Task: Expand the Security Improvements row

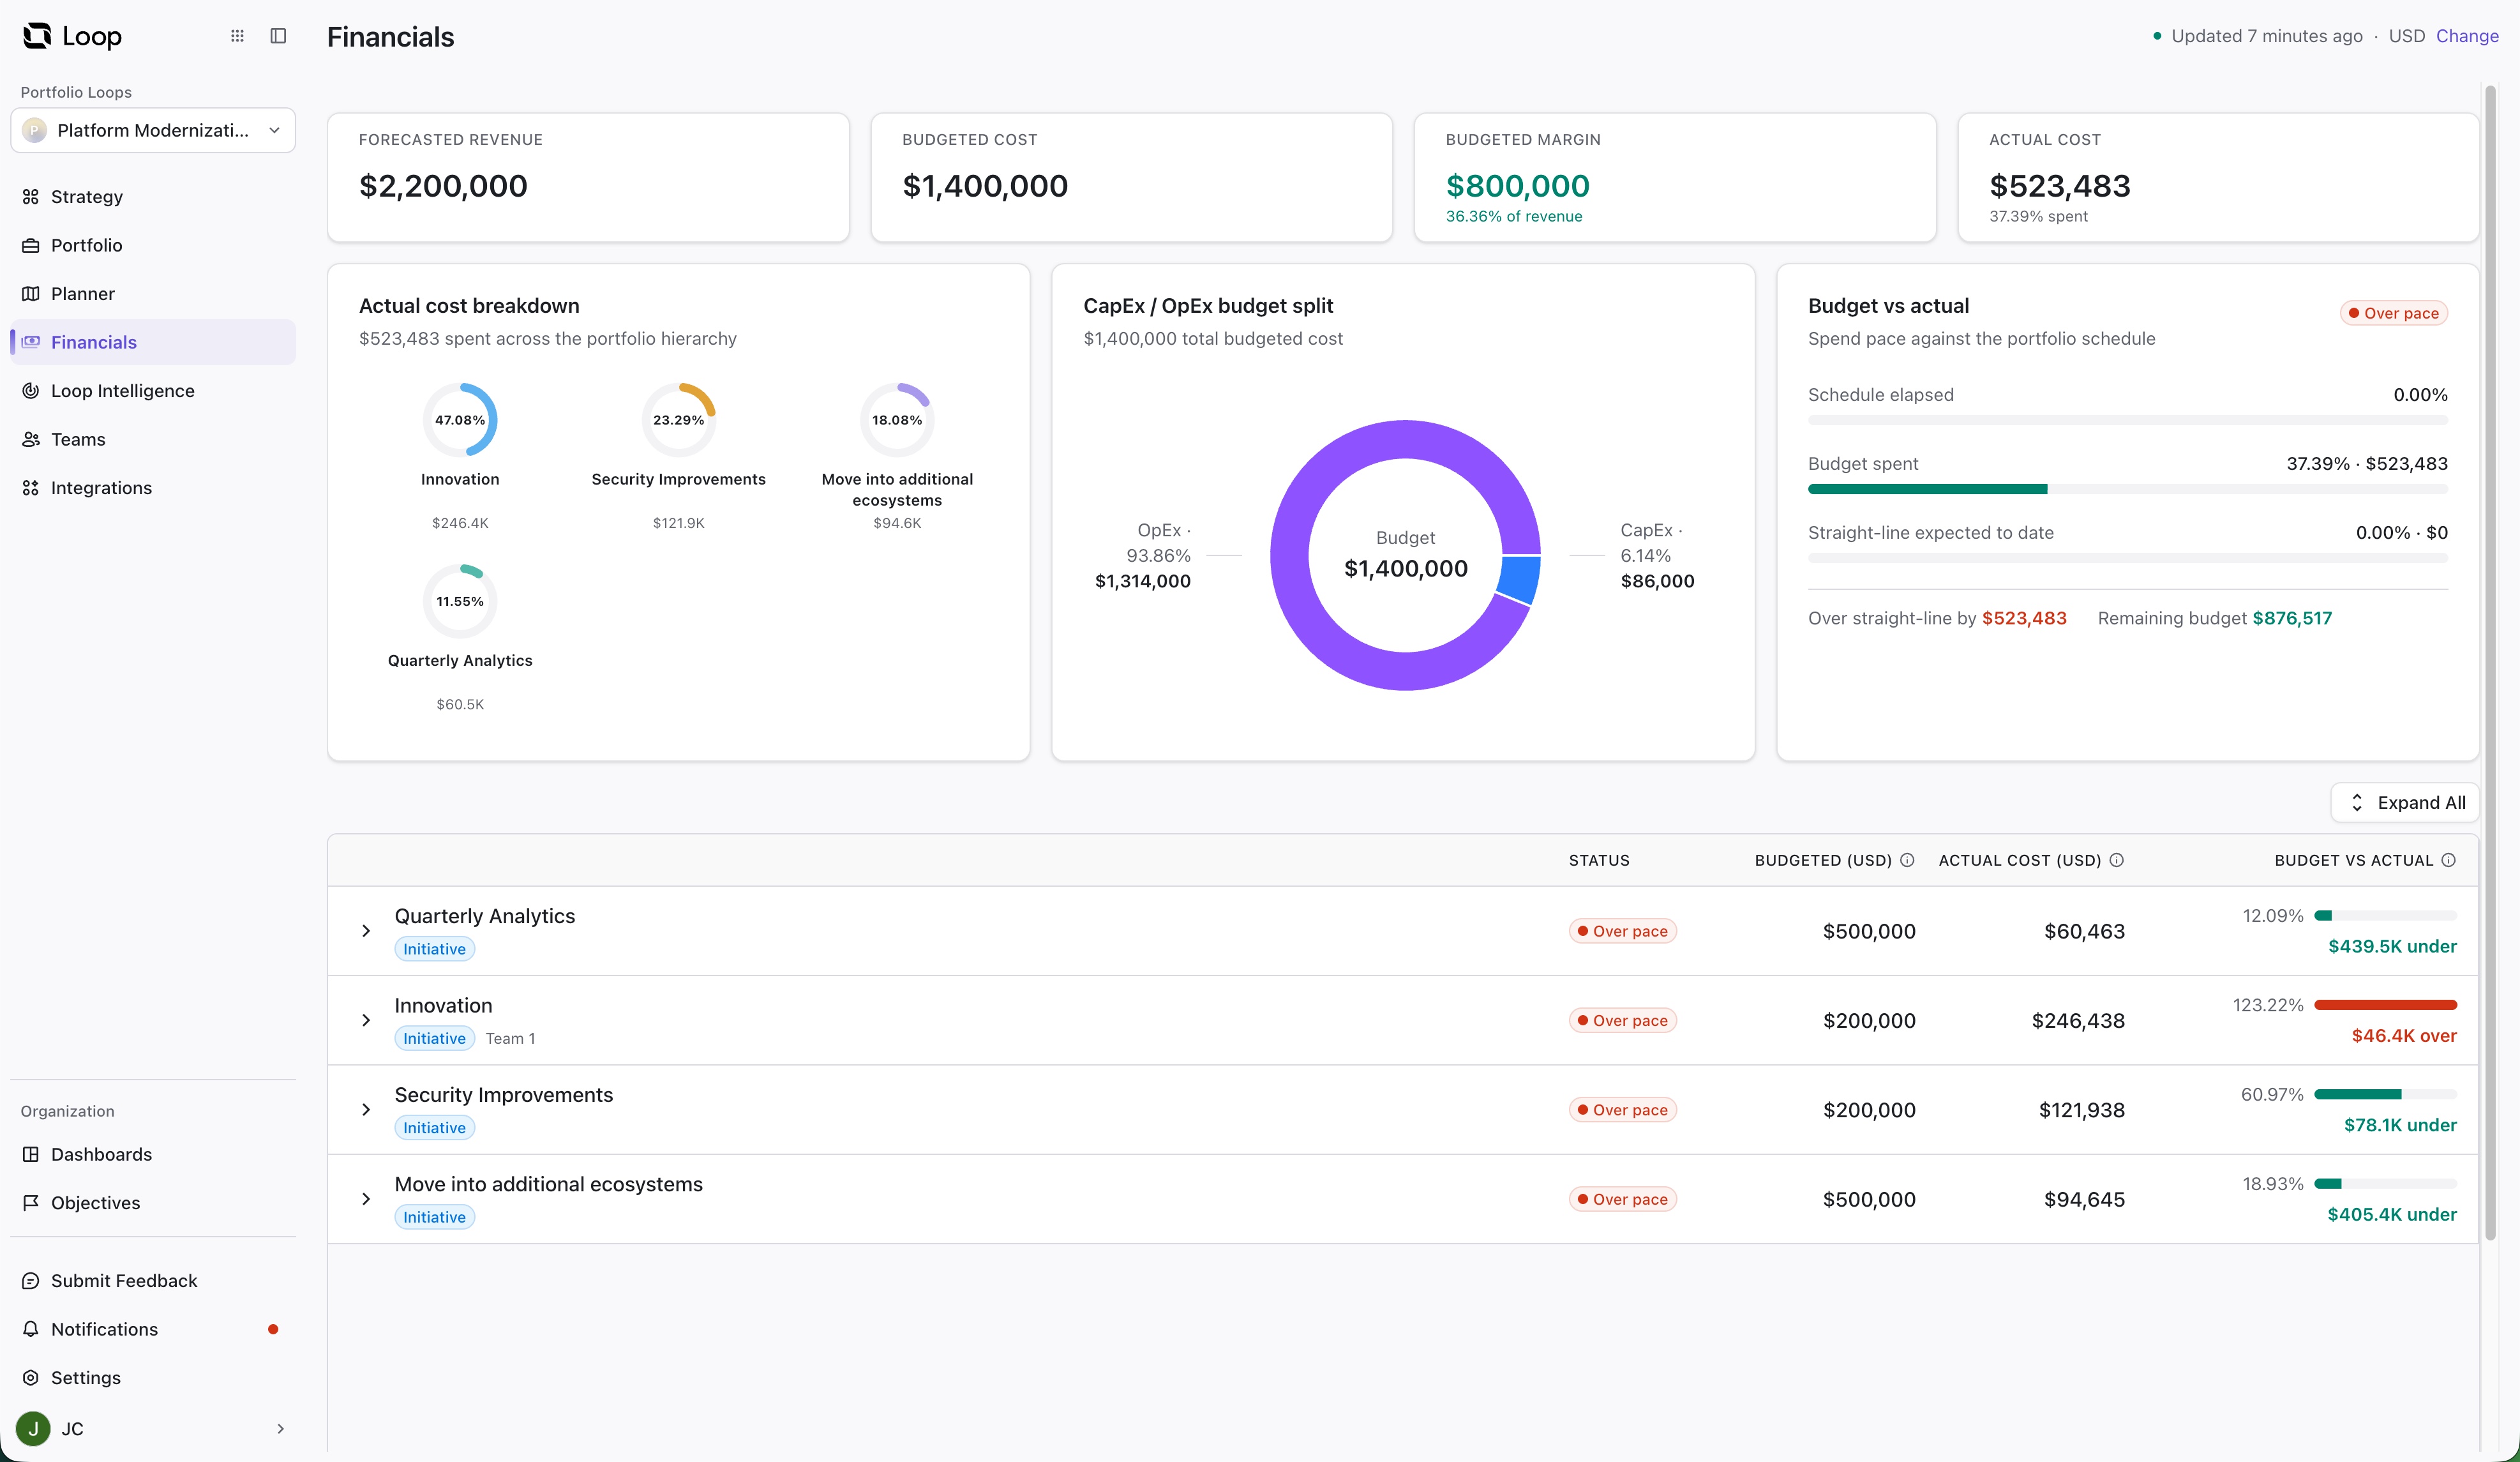Action: pyautogui.click(x=366, y=1110)
